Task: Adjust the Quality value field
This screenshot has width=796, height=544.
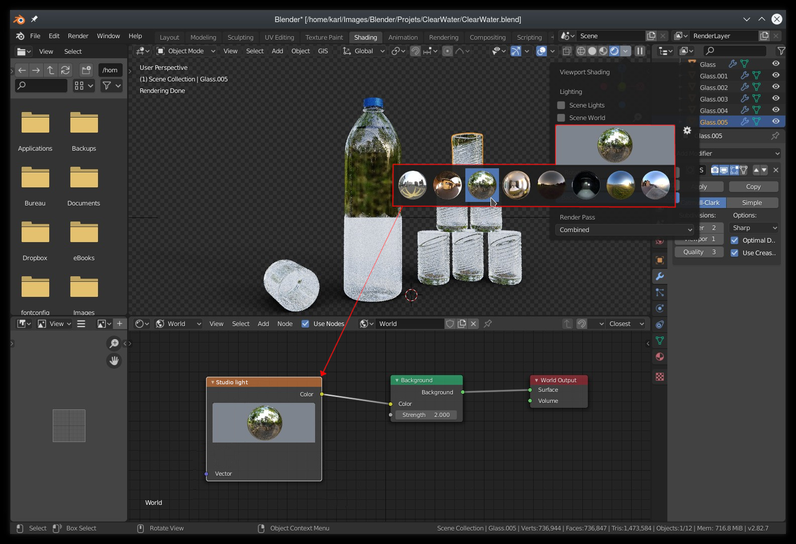Action: click(700, 252)
